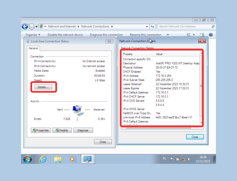Launch Internet Explorer from the taskbar
This screenshot has width=237, height=181.
[x=43, y=159]
